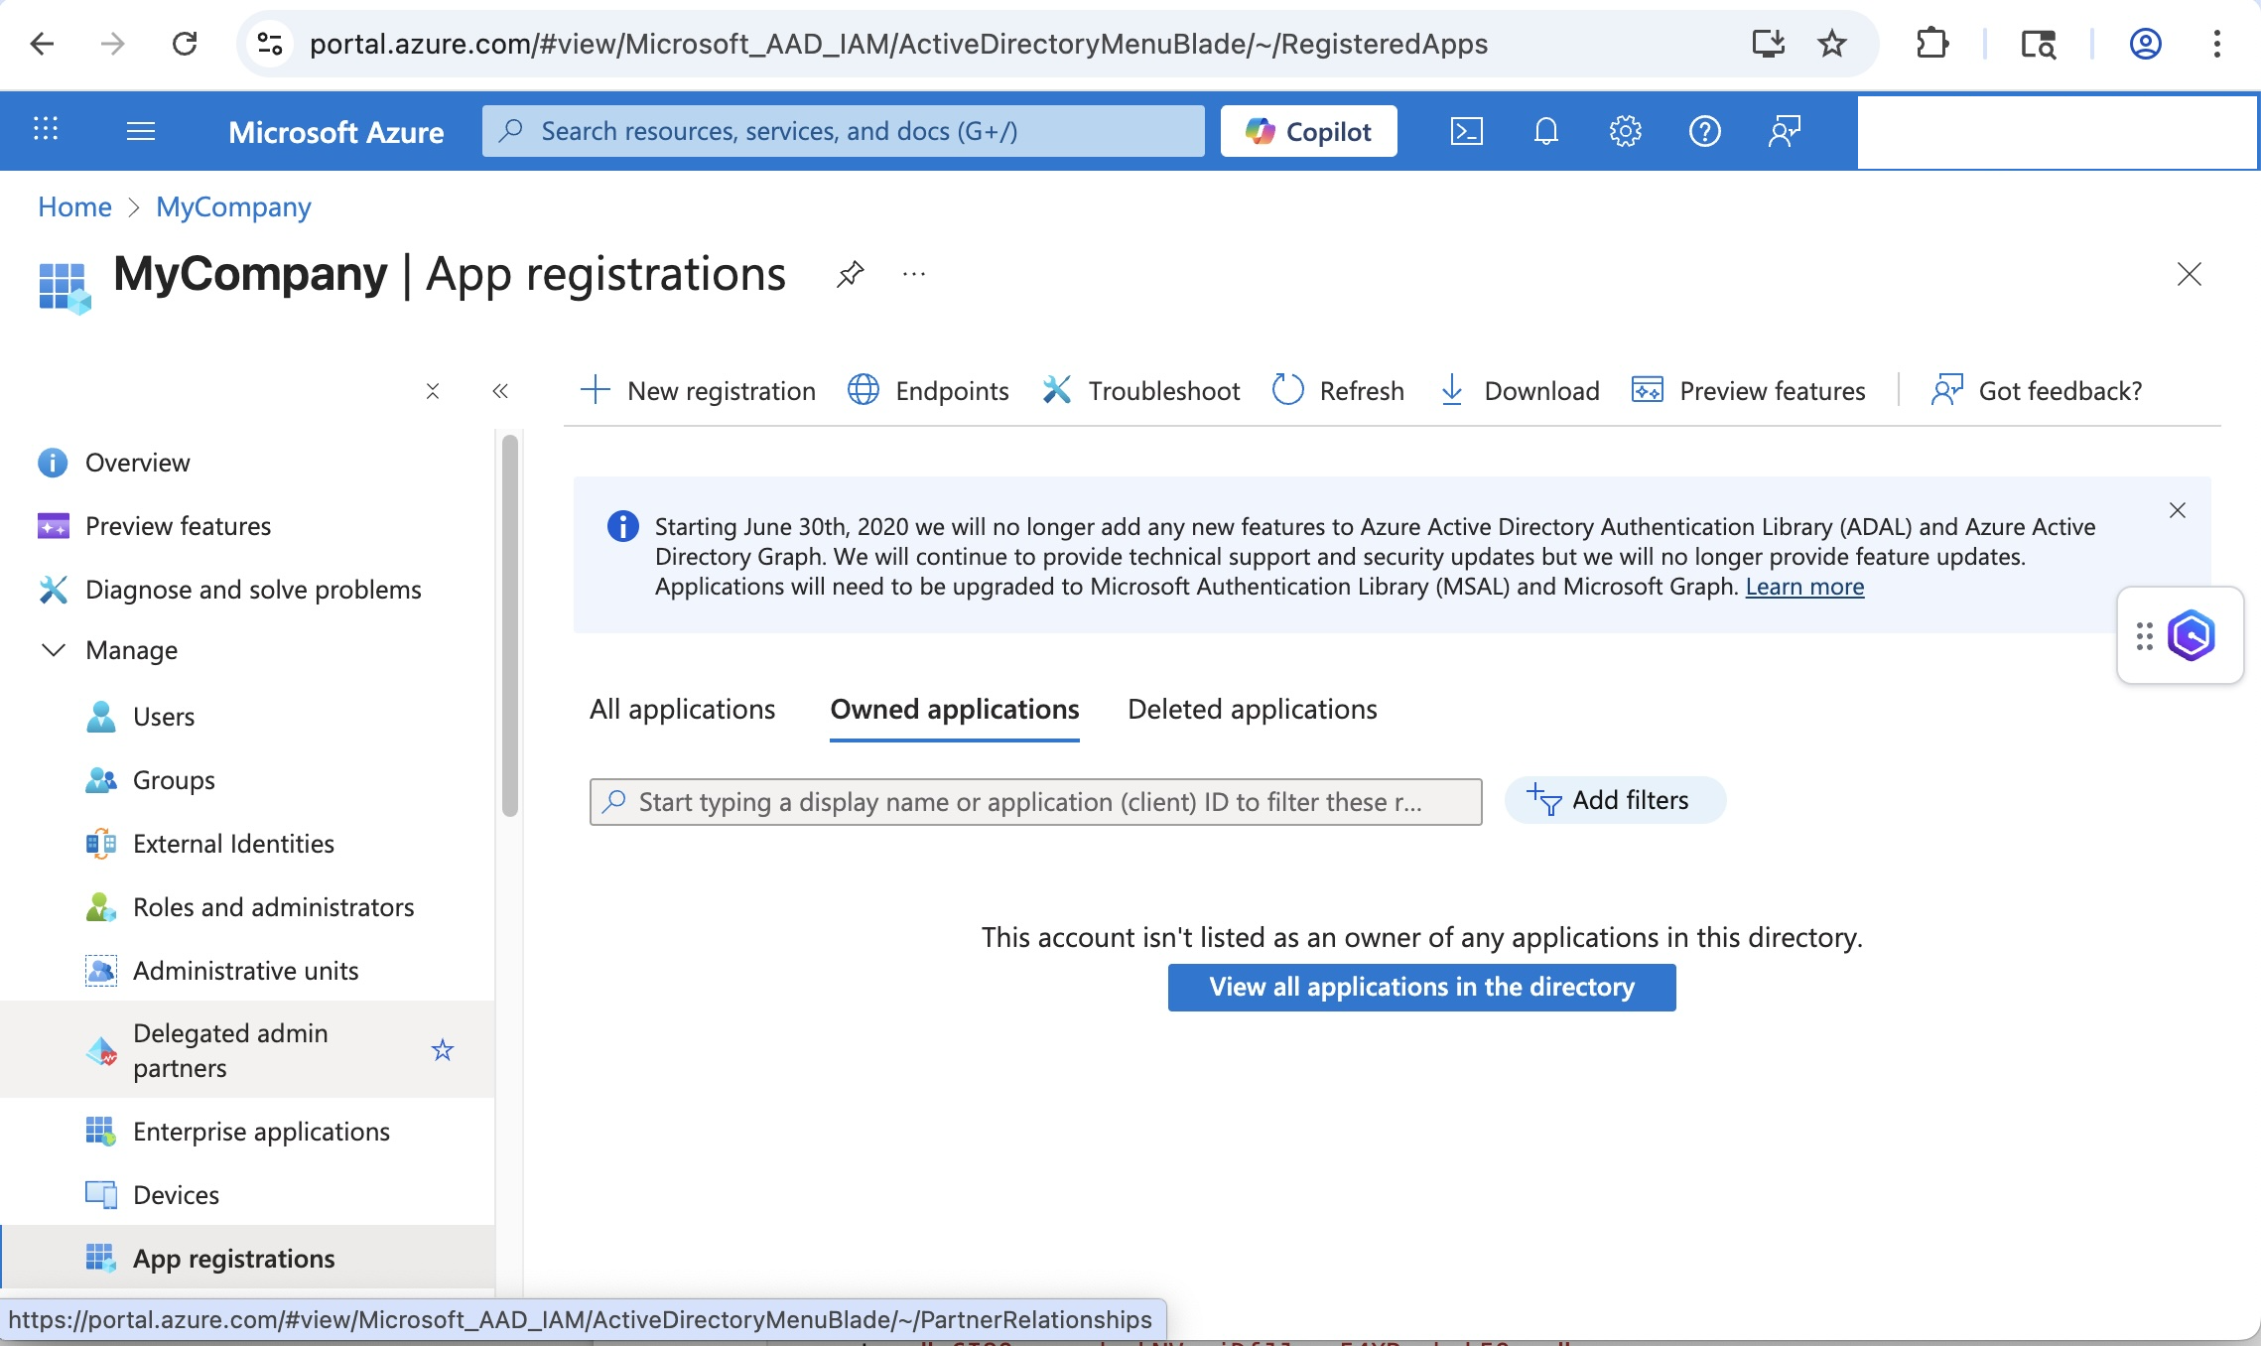Screen dimensions: 2261x1346
Task: Refresh the app registrations list
Action: [1338, 391]
